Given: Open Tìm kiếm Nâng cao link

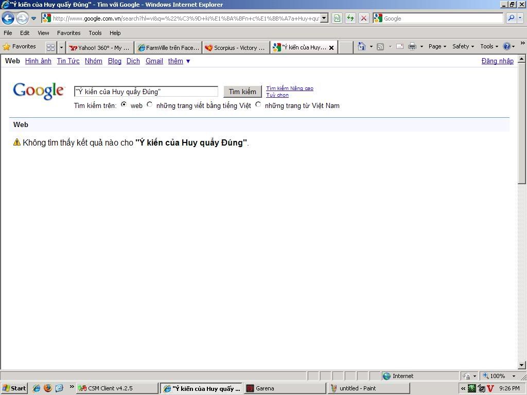Looking at the screenshot, I should coord(290,88).
